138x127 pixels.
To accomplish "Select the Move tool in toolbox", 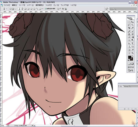I will 132,22.
